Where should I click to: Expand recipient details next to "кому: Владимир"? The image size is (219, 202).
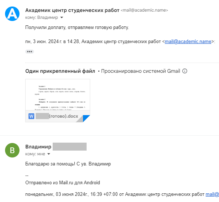(62, 17)
